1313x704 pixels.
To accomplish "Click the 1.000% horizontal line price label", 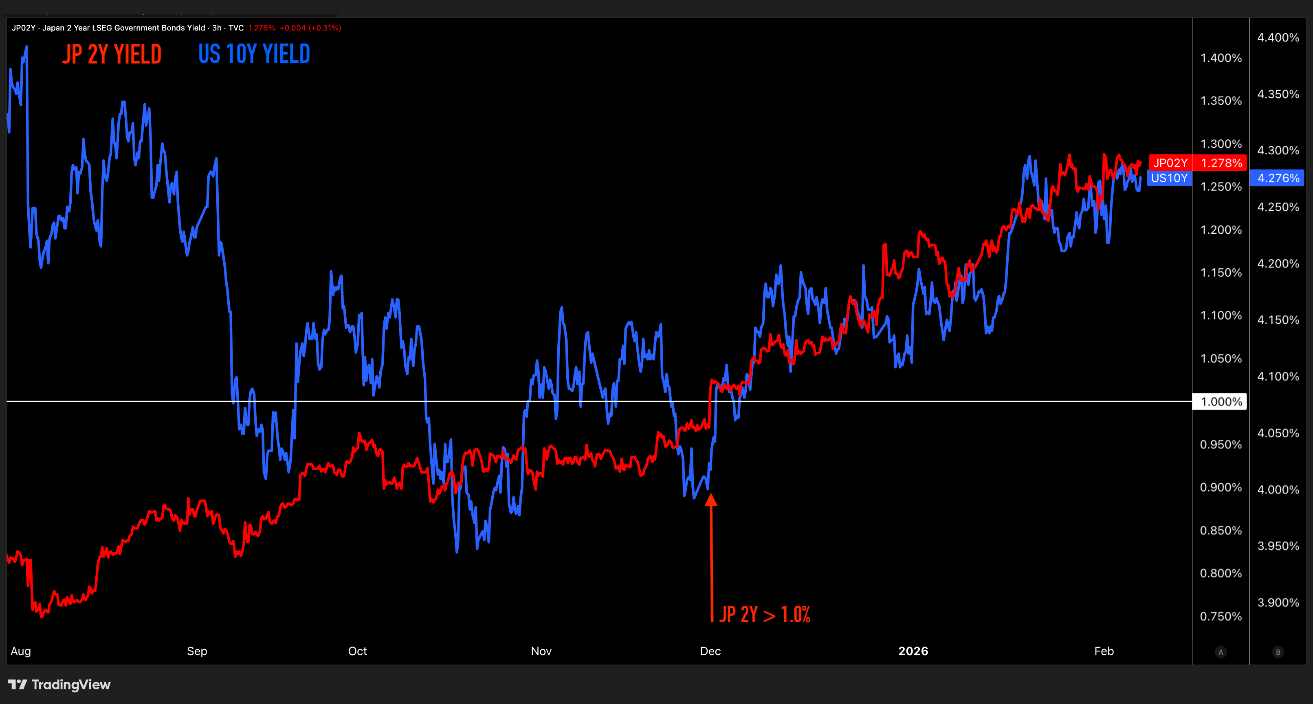I will pyautogui.click(x=1220, y=401).
